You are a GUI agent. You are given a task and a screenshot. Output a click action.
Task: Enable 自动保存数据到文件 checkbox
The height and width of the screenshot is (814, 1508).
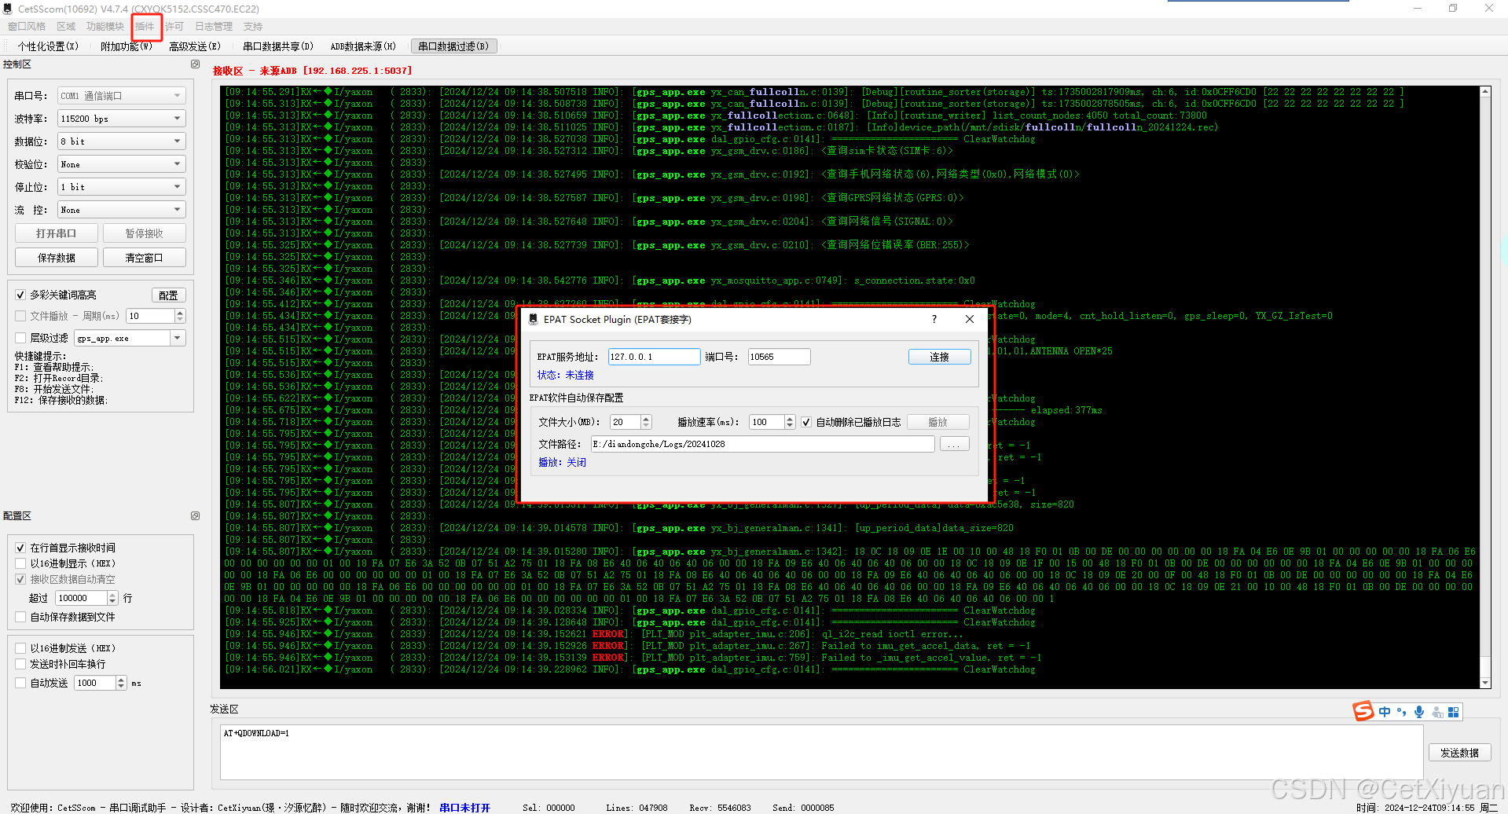coord(20,617)
